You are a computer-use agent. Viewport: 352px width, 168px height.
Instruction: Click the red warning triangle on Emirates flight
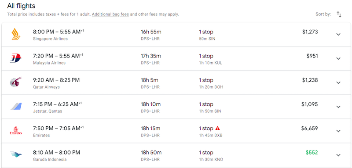click(217, 128)
